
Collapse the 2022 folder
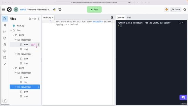14,68
